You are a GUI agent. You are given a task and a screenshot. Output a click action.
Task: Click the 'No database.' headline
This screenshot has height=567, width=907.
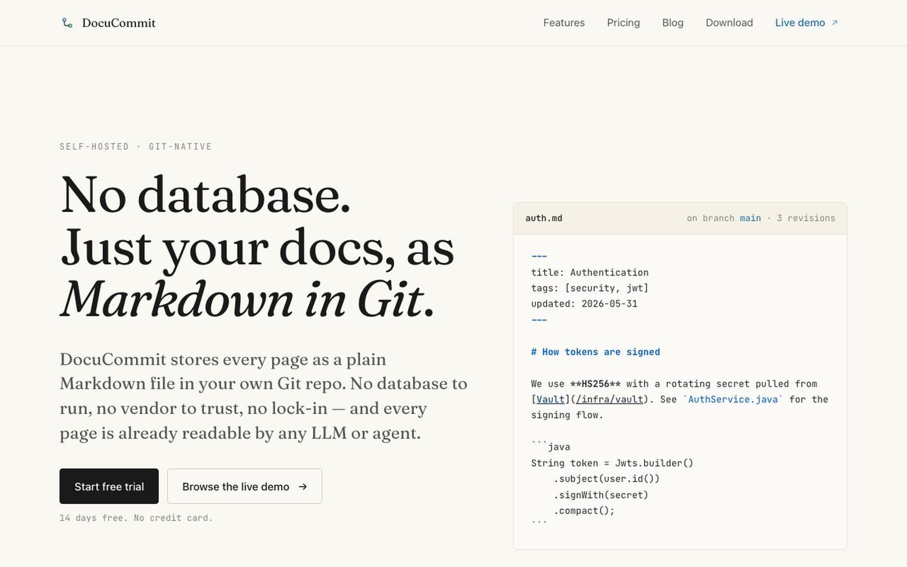205,194
